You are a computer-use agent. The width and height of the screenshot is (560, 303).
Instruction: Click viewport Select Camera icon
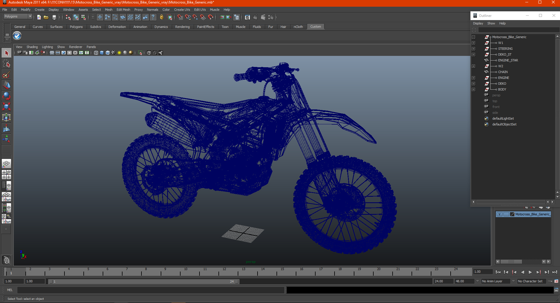point(19,53)
